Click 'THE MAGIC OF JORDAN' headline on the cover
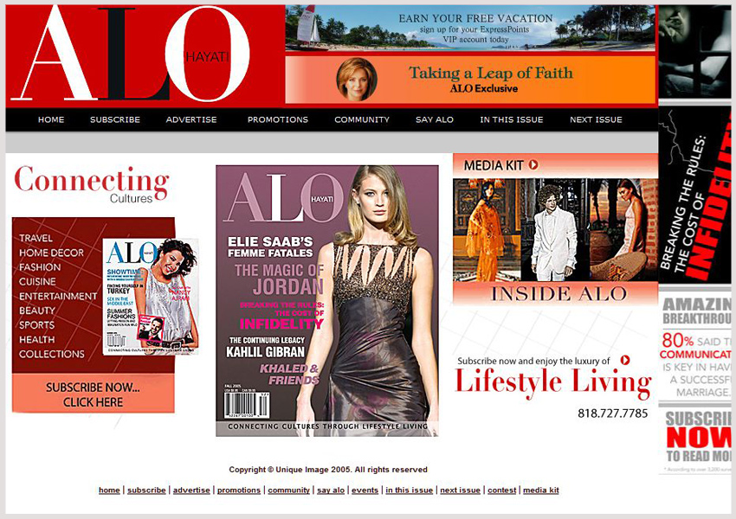The height and width of the screenshot is (519, 736). click(x=280, y=279)
